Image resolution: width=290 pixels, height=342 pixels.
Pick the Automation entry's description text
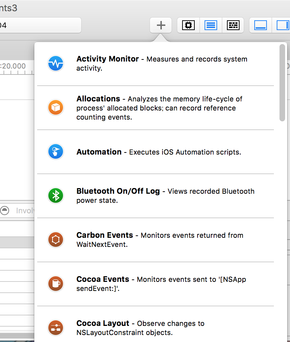[x=185, y=152]
